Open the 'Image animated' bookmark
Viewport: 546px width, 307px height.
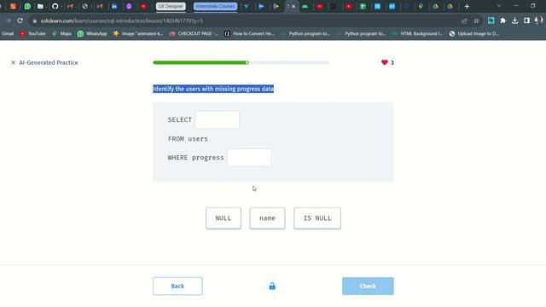pyautogui.click(x=138, y=34)
